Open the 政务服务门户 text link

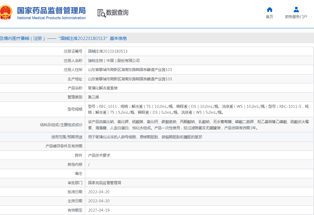point(296,17)
